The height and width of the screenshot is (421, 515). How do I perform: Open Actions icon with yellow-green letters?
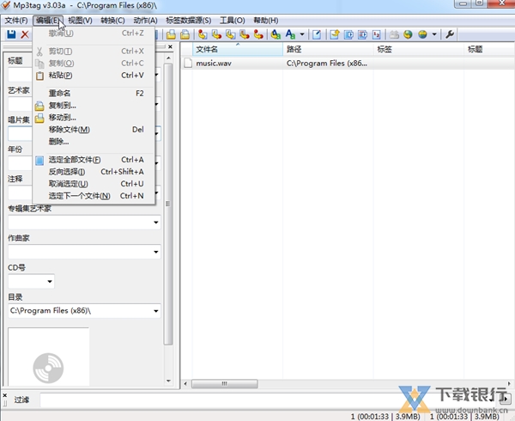click(x=276, y=34)
